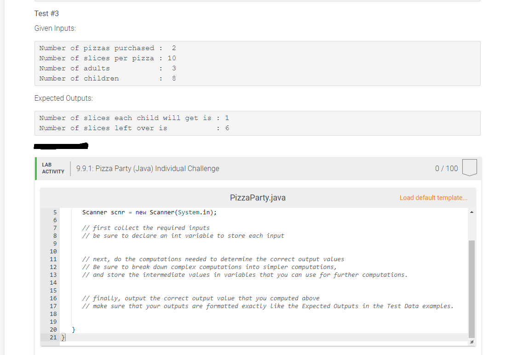This screenshot has height=355, width=506.
Task: Select the Expected Outputs heading
Action: [x=63, y=98]
